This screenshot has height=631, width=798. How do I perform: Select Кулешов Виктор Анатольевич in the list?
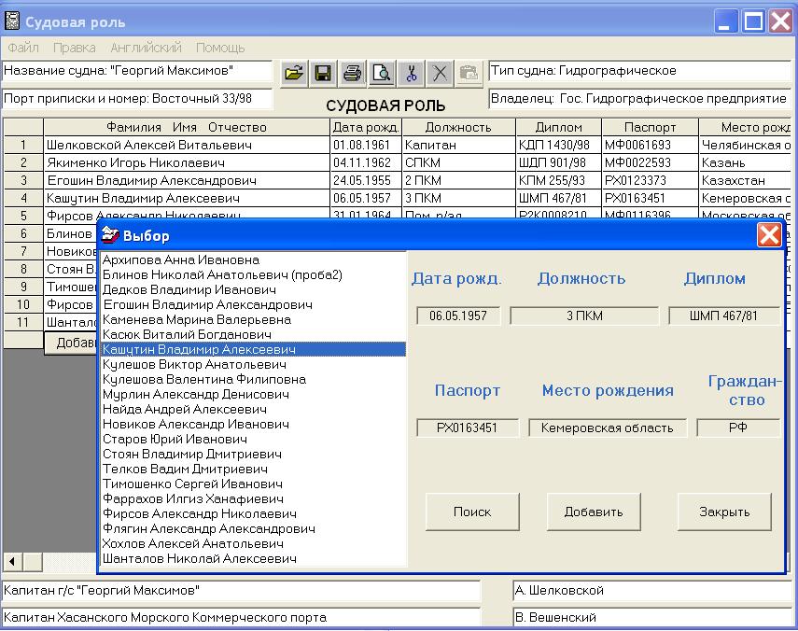point(254,364)
